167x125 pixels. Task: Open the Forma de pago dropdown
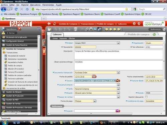95,101
